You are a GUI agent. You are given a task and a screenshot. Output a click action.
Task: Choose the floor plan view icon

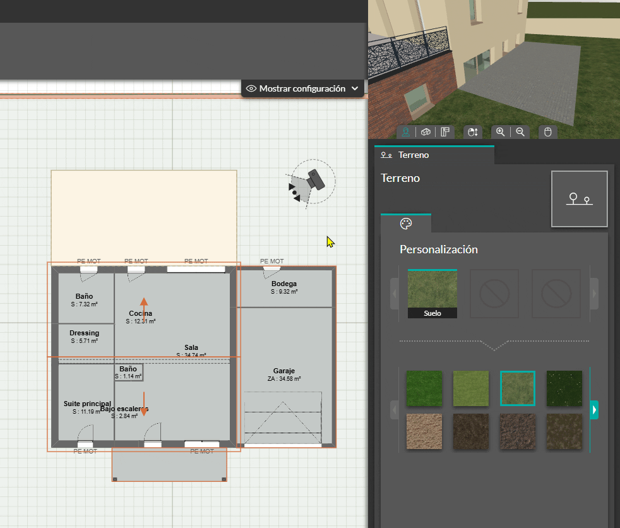(x=445, y=132)
